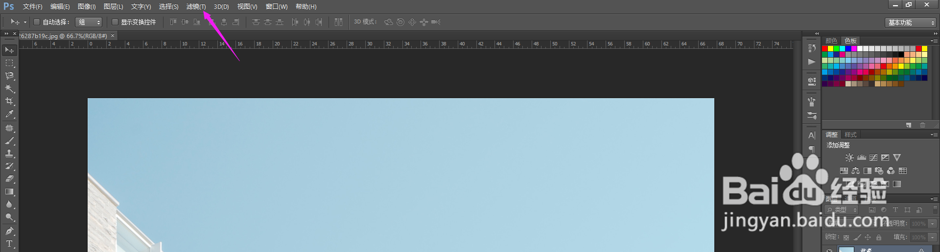Click the 3D rotate mode icon
Viewport: 940px width, 252px height.
tap(389, 22)
